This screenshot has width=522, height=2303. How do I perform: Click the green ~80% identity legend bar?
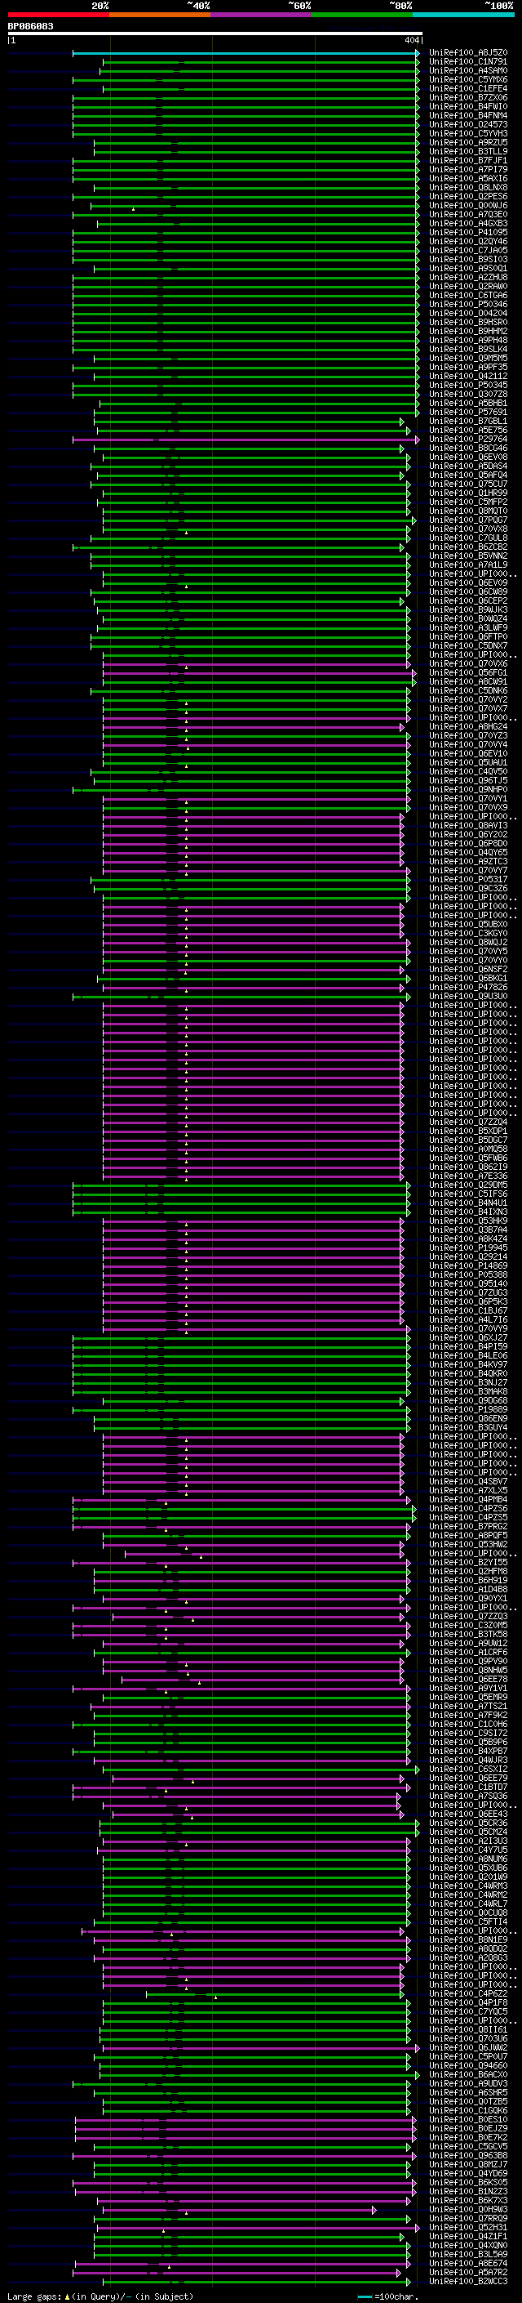pos(362,15)
